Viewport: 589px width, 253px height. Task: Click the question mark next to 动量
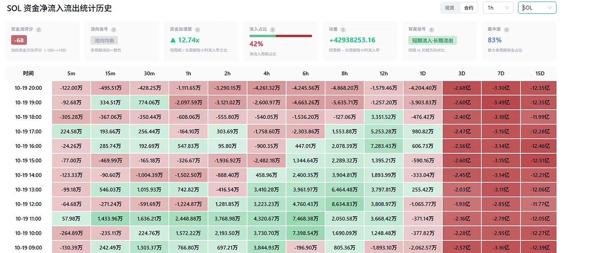(343, 30)
